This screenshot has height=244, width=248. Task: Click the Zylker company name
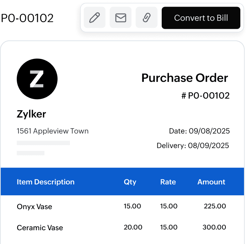point(31,114)
